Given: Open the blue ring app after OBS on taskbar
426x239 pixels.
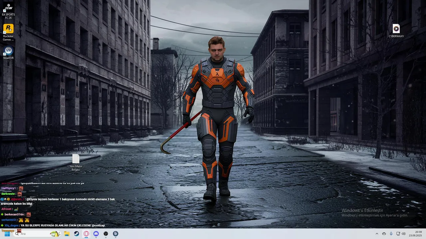Looking at the screenshot, I should click(115, 234).
